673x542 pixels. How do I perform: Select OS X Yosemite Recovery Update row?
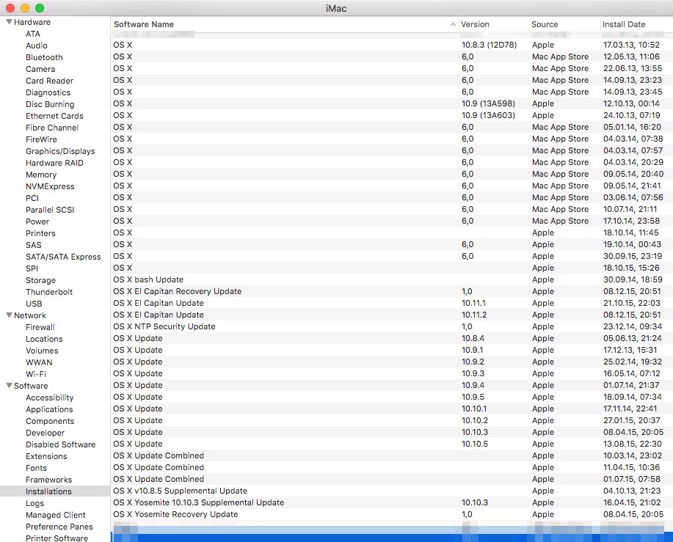tap(391, 514)
